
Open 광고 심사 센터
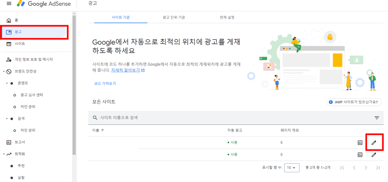click(x=32, y=95)
